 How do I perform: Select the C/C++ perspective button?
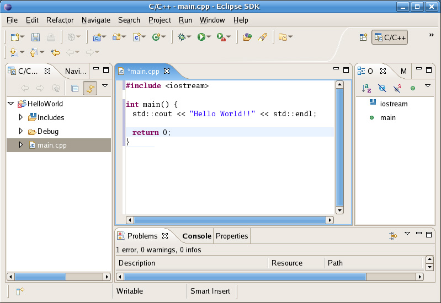pos(390,37)
